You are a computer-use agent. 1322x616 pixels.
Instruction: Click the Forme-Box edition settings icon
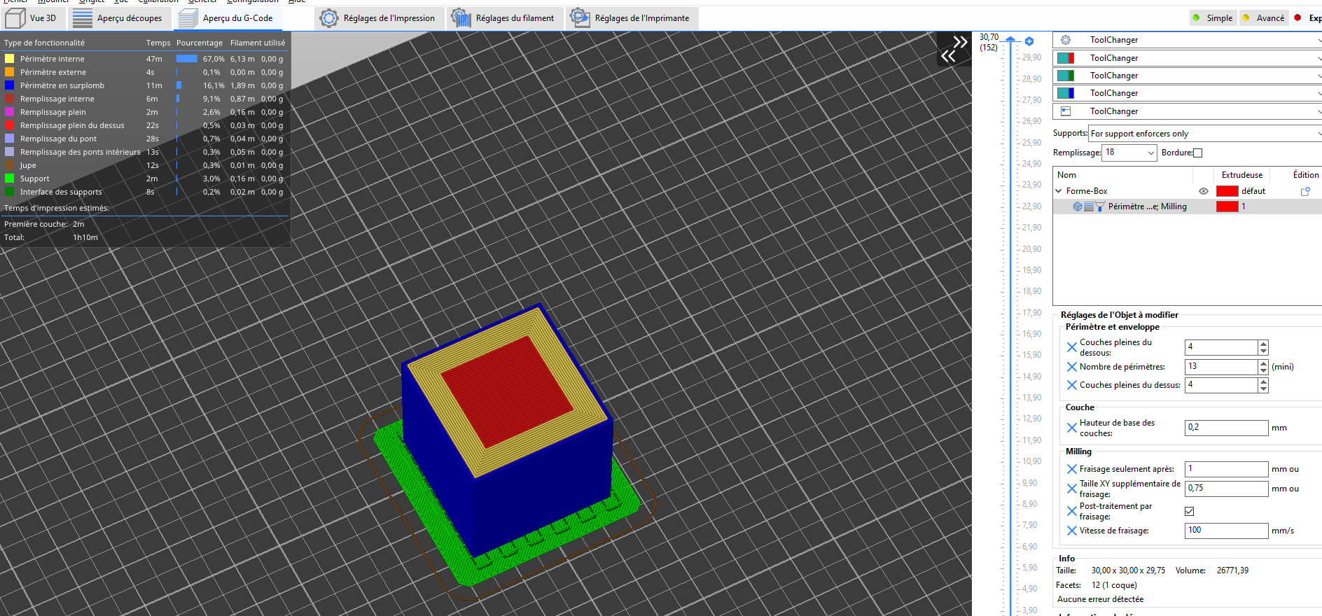[1305, 191]
